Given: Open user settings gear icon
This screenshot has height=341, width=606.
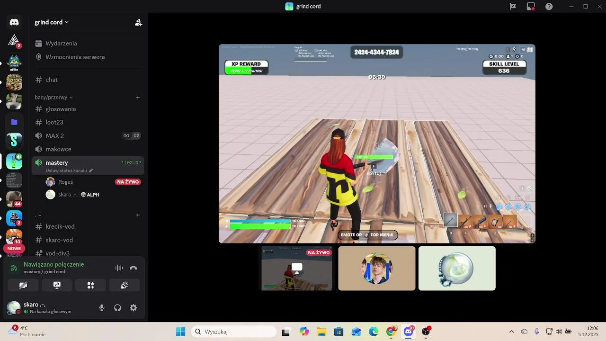Looking at the screenshot, I should pyautogui.click(x=134, y=308).
